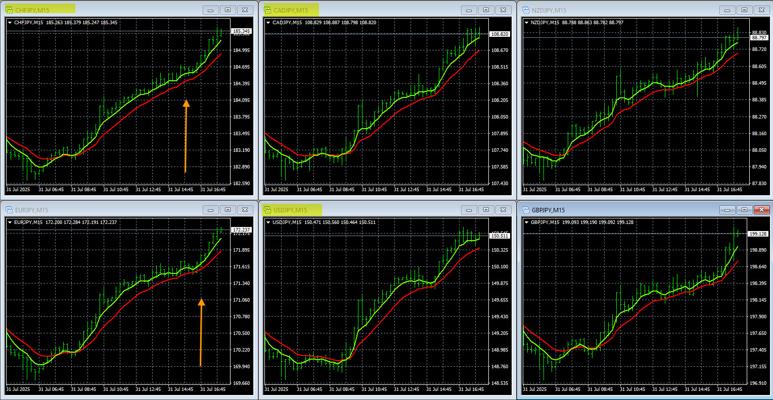The width and height of the screenshot is (773, 400).
Task: Click the USDJPY,M15 chart icon
Action: pyautogui.click(x=268, y=209)
